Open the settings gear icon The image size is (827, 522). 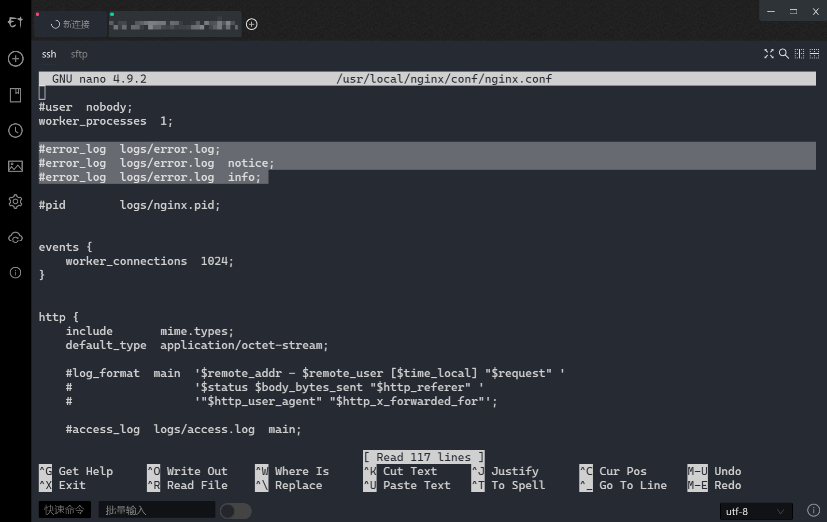[x=15, y=202]
